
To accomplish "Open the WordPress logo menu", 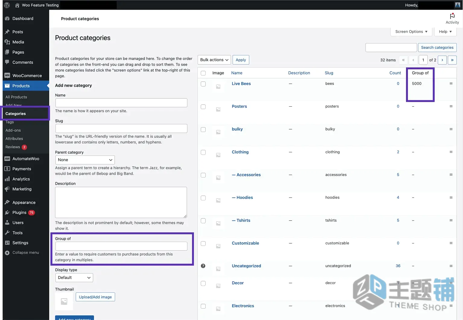I will [7, 5].
